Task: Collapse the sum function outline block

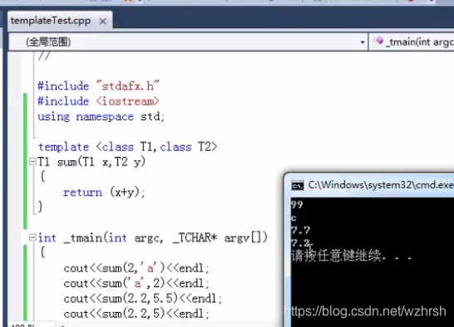Action: point(32,161)
